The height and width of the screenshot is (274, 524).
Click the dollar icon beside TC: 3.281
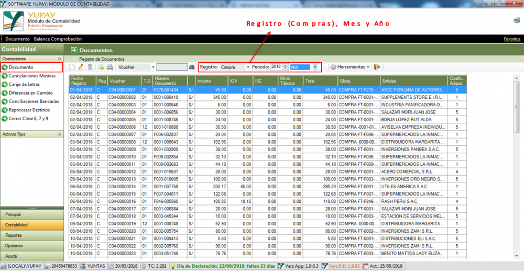(144, 266)
